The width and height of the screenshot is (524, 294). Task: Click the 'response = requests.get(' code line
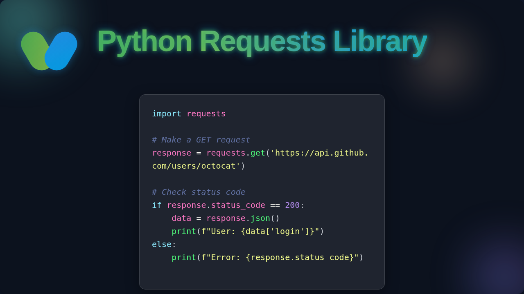(260, 153)
